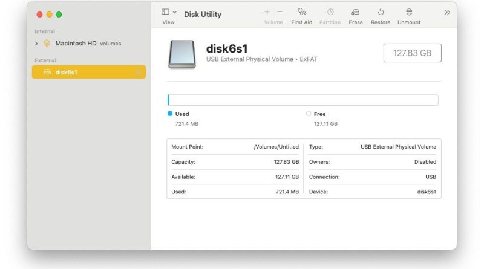The height and width of the screenshot is (269, 484).
Task: Click the 127.11 GB value under Free legend
Action: (325, 124)
